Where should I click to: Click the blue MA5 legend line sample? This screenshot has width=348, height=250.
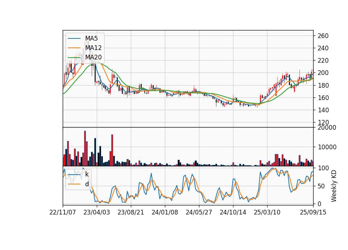[74, 39]
